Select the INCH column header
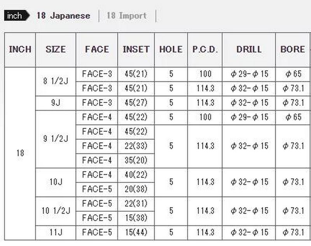This screenshot has height=246, width=311. 20,50
